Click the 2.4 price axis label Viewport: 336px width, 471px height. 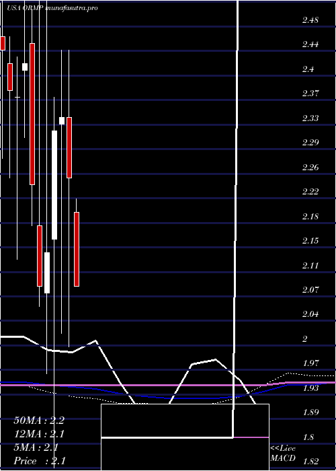coord(308,69)
